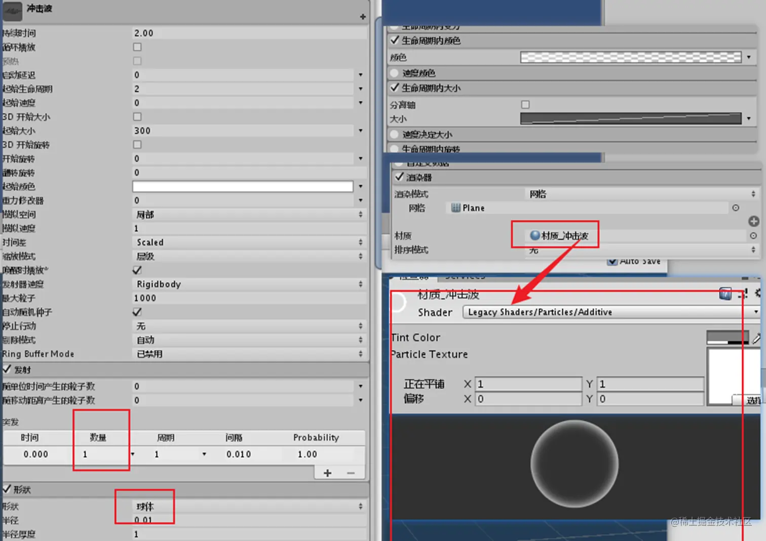Open 缩放模式 dropdown showing 层级
The image size is (766, 541).
pos(249,256)
